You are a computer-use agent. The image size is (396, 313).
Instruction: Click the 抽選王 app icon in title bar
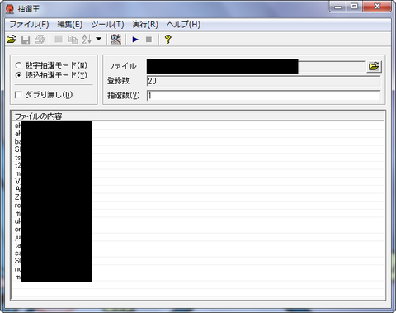coord(10,9)
